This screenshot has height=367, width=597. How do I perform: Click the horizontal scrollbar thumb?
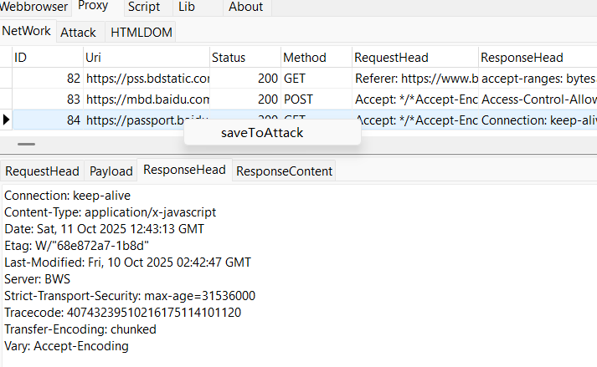coord(27,144)
